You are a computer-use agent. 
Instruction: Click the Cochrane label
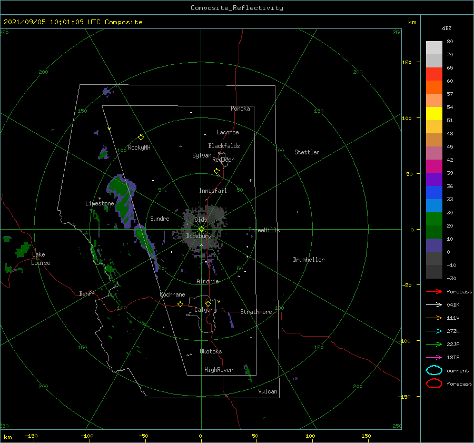pyautogui.click(x=172, y=294)
